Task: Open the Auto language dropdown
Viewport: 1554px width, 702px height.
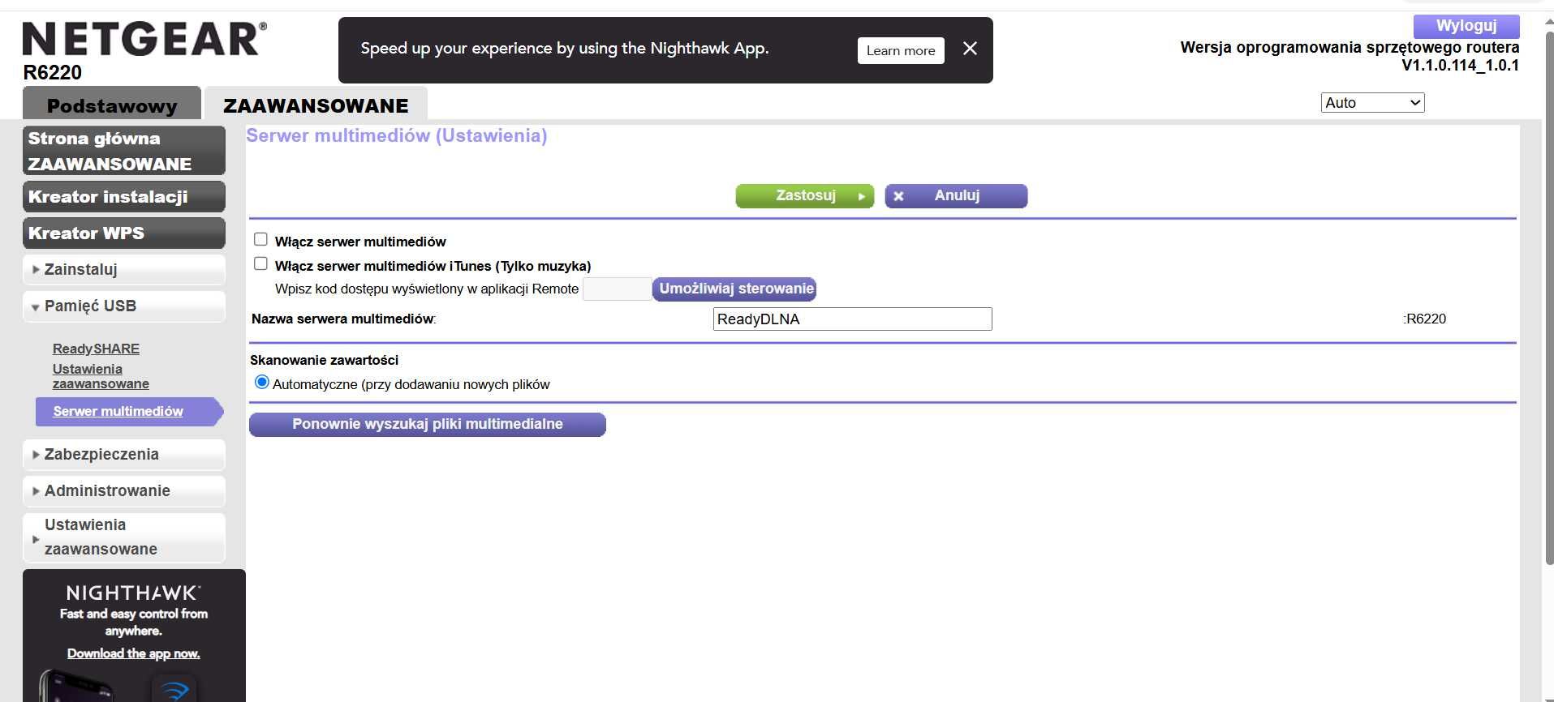Action: [1372, 103]
